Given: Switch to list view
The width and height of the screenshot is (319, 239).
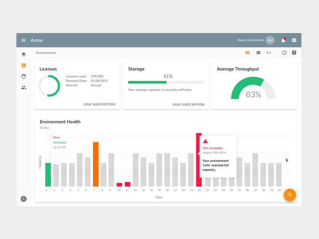Looking at the screenshot, I should [x=258, y=53].
